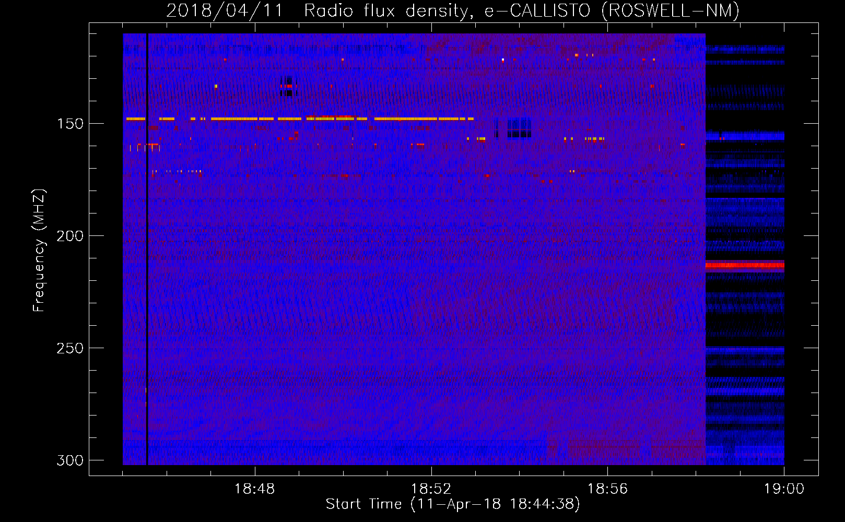This screenshot has width=845, height=522.
Task: Click the 150 frequency tick label
Action: [x=70, y=124]
